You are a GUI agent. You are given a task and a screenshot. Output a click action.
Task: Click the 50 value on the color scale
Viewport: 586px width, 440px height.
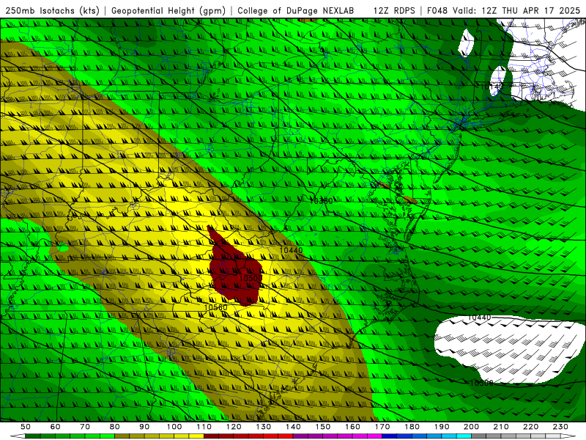[26, 427]
